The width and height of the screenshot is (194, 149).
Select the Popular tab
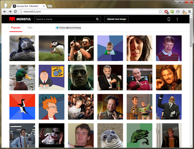pyautogui.click(x=16, y=27)
